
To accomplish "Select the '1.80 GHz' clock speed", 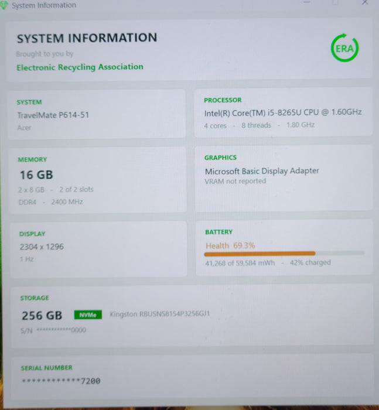I will click(x=301, y=125).
